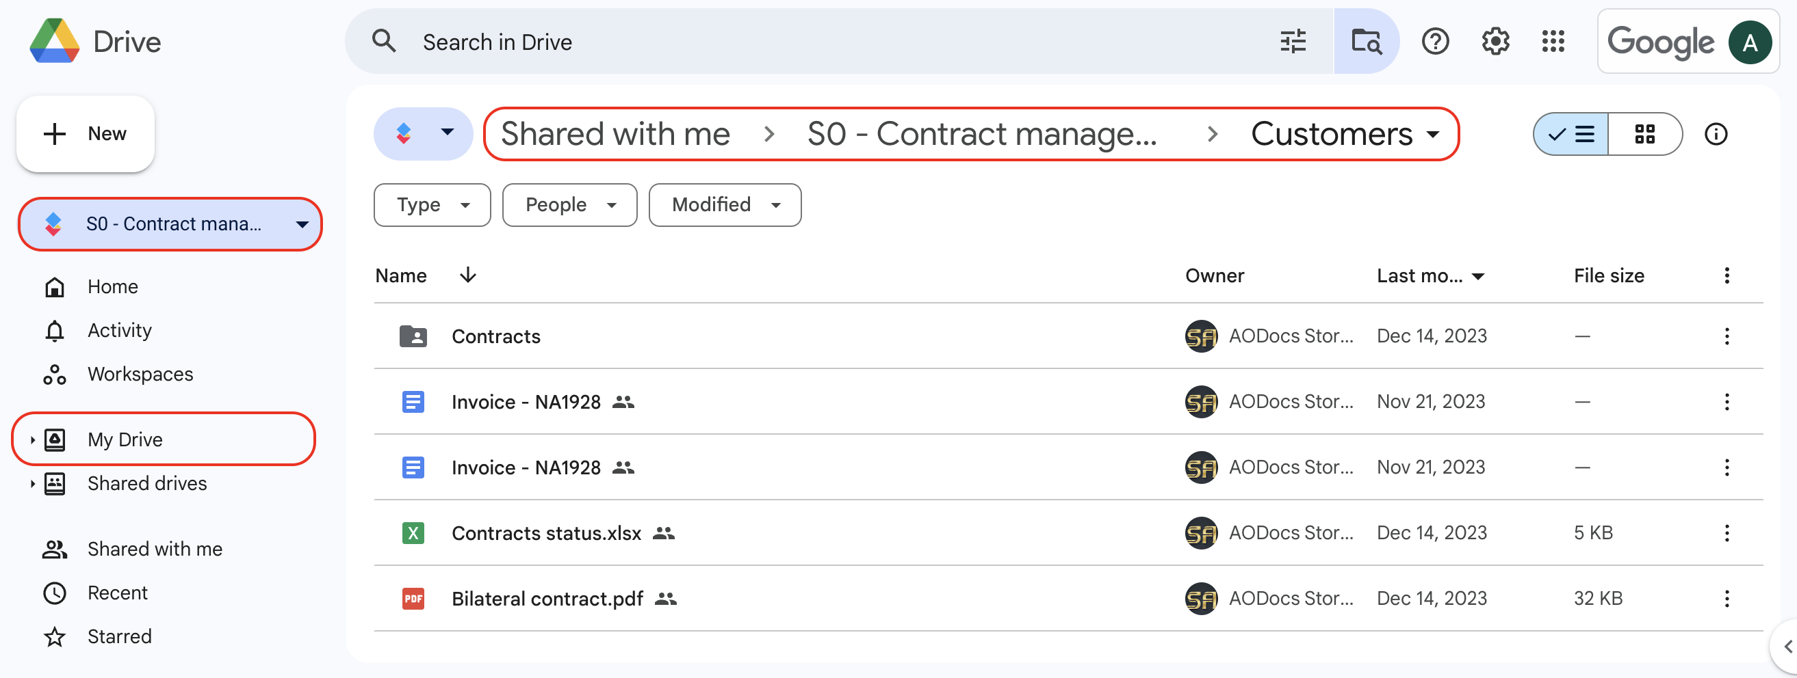Show the view details info panel
Viewport: 1797px width, 678px height.
point(1716,134)
